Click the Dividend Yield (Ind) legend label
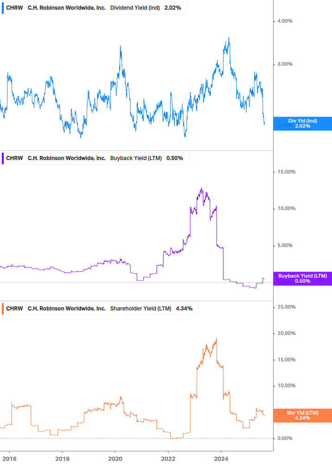The image size is (332, 465). click(135, 8)
